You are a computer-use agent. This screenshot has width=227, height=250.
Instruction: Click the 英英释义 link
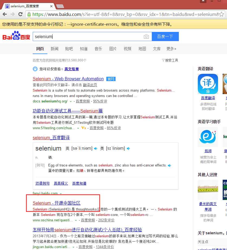point(61,183)
